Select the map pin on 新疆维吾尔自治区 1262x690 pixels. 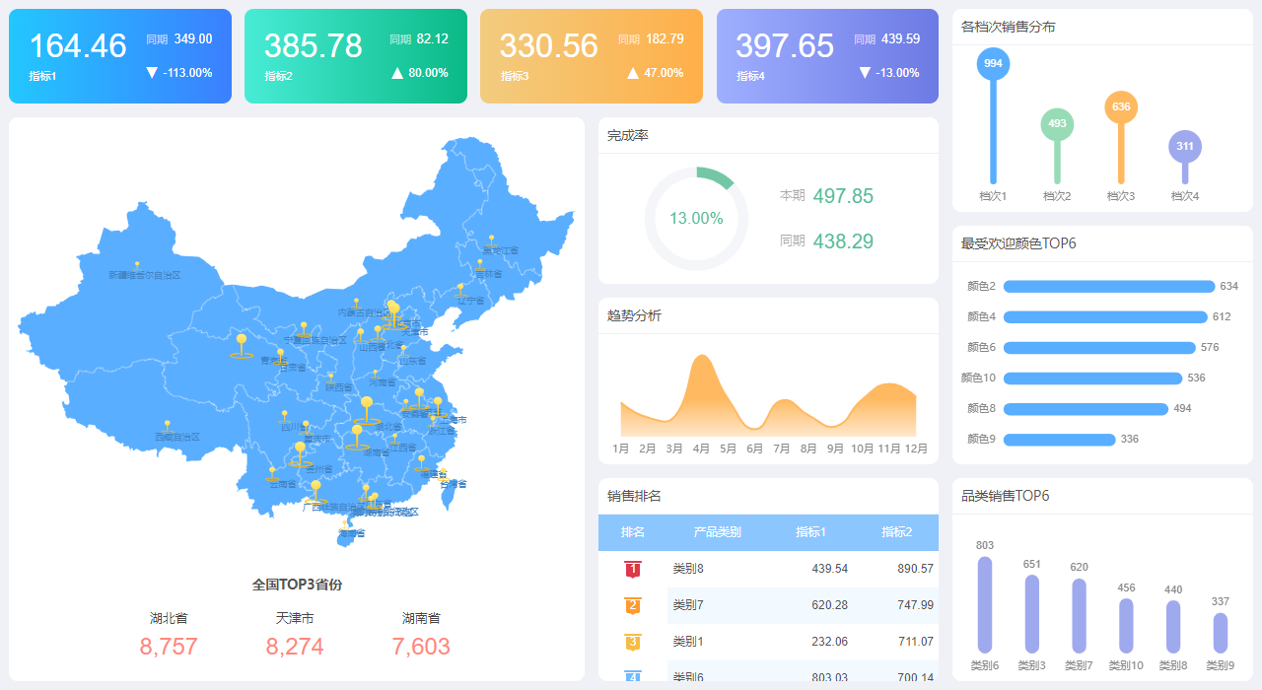pyautogui.click(x=137, y=264)
